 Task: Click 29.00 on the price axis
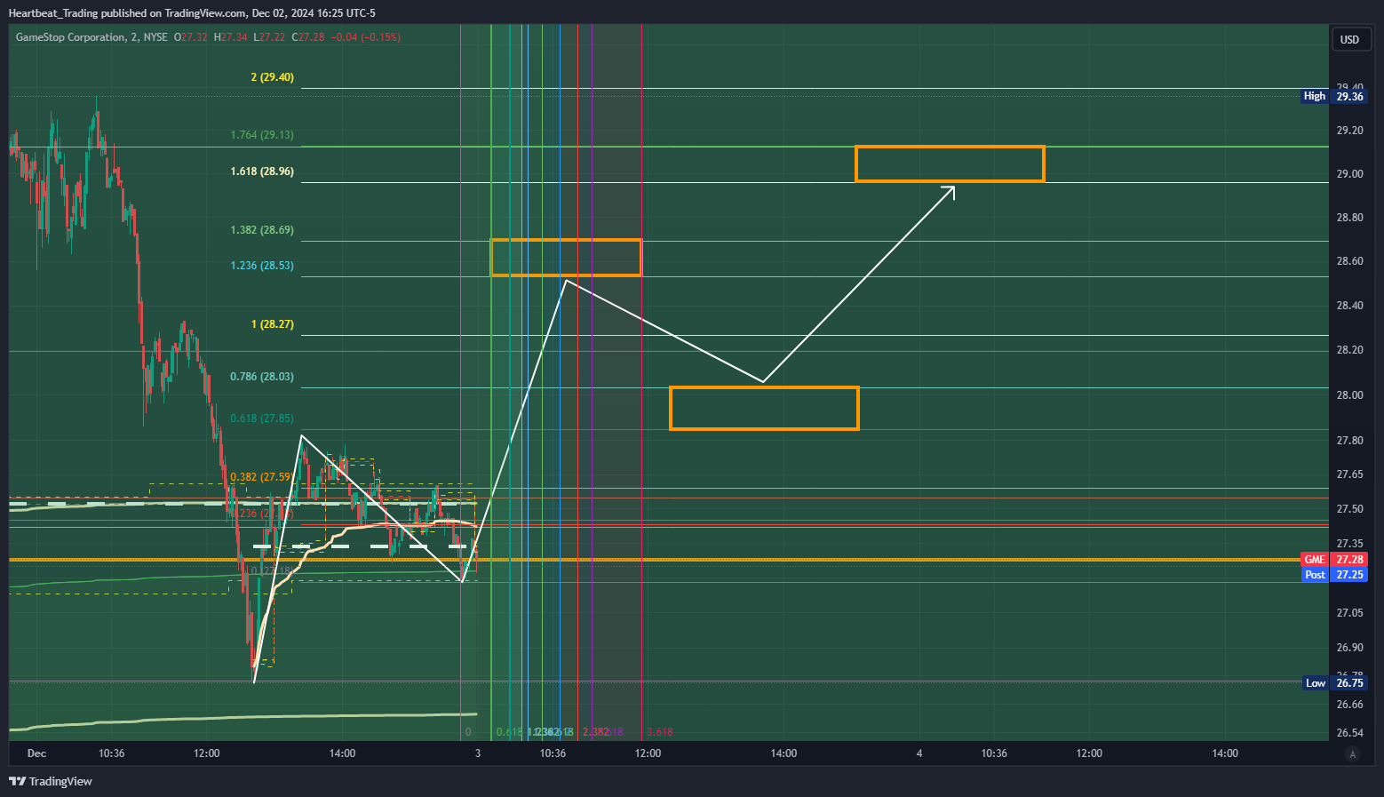[1349, 174]
